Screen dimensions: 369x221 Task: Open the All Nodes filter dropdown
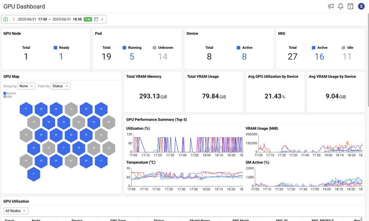point(16,211)
